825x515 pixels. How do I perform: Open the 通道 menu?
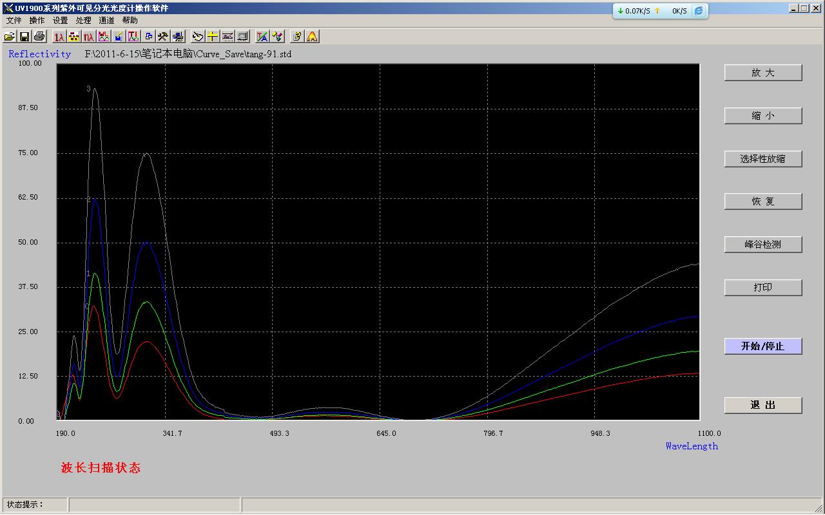click(106, 21)
